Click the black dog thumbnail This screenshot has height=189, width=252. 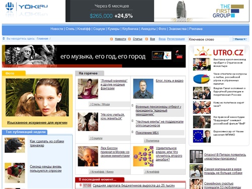15,145
